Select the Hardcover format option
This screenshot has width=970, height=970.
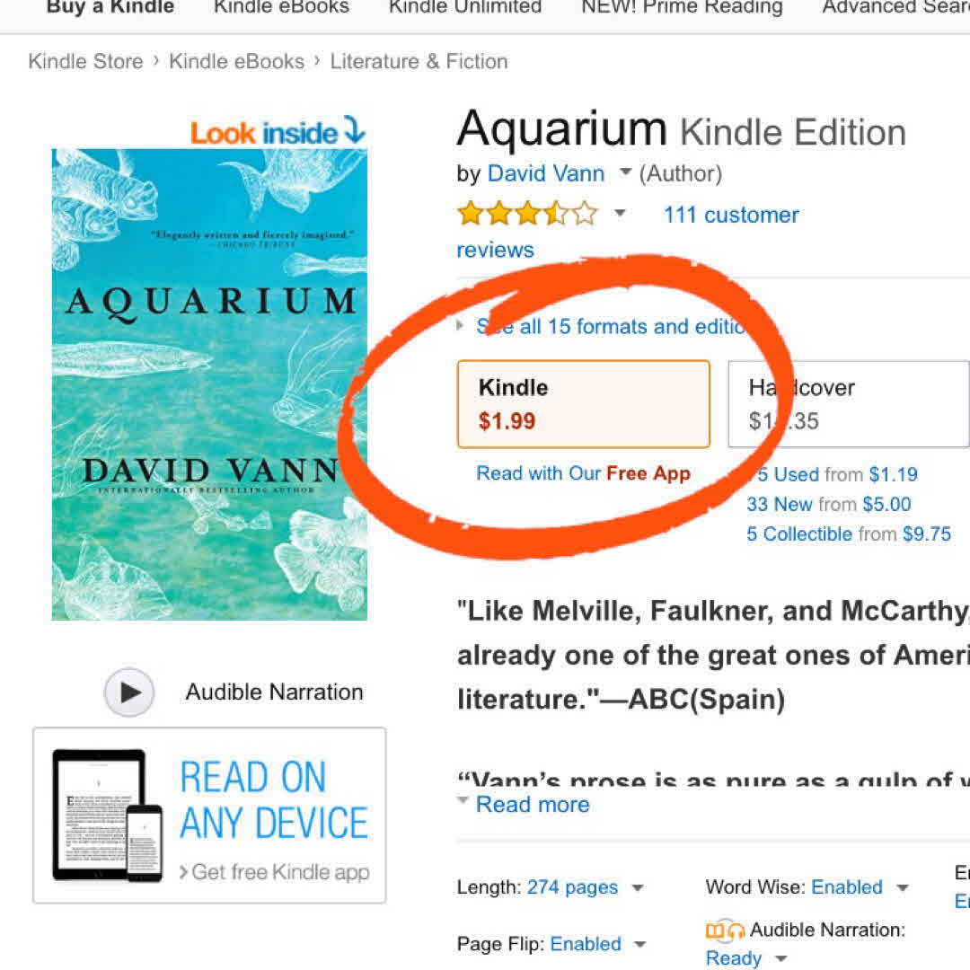coord(848,404)
